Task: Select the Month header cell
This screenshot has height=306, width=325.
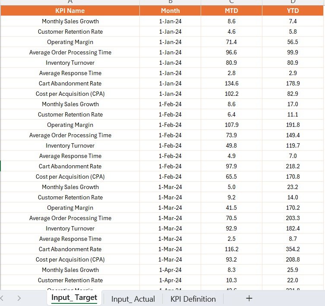Action: point(170,10)
